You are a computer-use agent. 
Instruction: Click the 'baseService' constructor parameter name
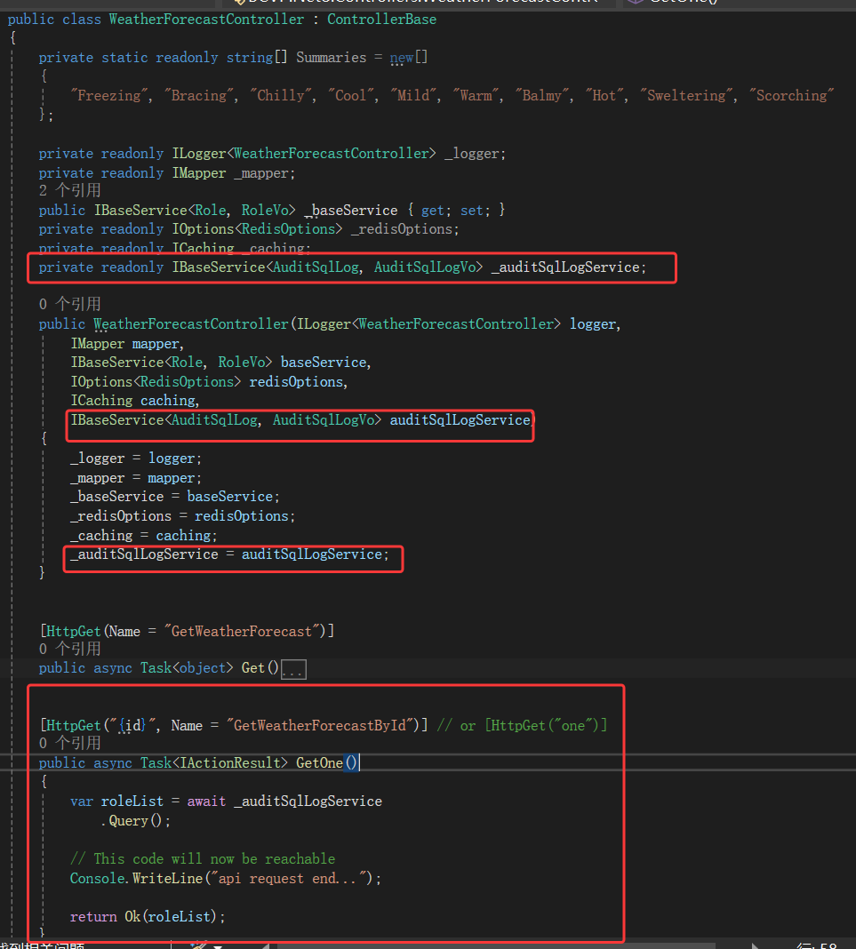pyautogui.click(x=324, y=363)
